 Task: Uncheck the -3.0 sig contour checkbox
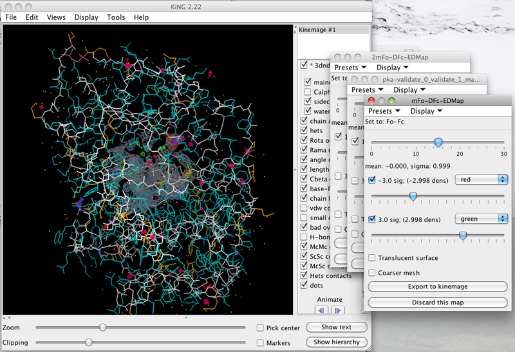coord(373,180)
